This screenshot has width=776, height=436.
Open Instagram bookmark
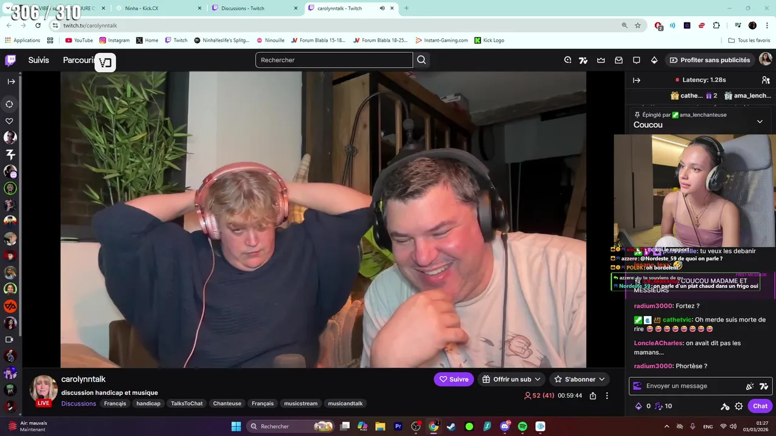tap(115, 41)
